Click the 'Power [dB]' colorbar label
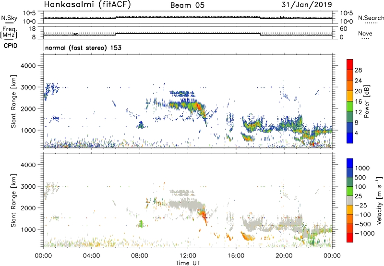Image resolution: width=384 pixels, height=266 pixels. point(366,101)
